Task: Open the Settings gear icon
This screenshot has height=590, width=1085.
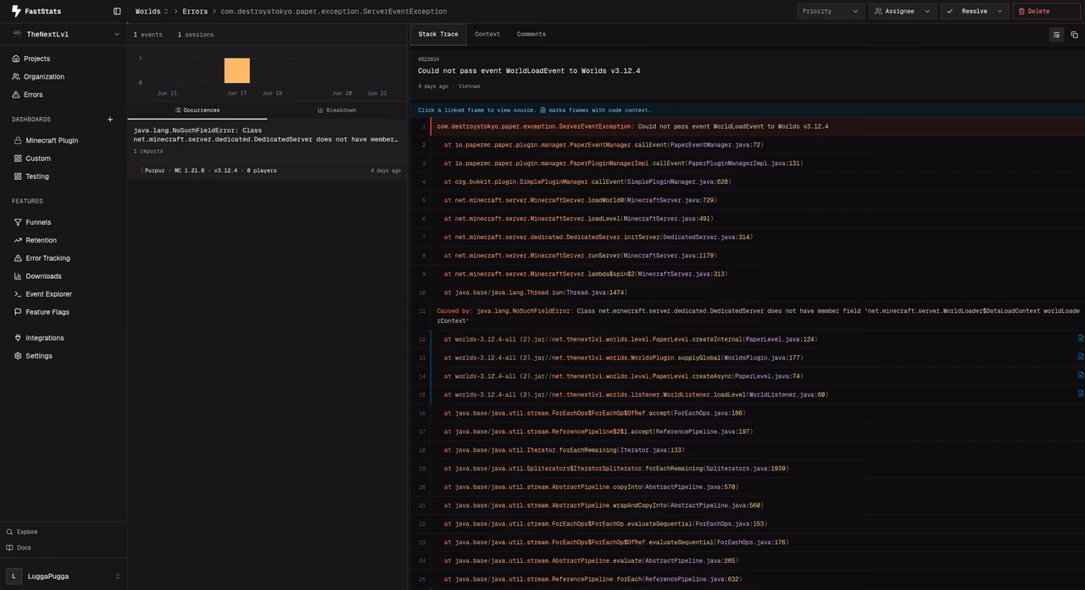Action: click(x=18, y=356)
